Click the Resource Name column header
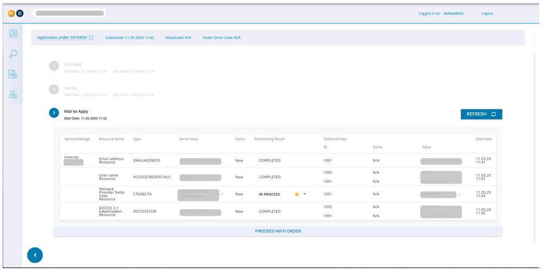The height and width of the screenshot is (272, 542). [111, 139]
